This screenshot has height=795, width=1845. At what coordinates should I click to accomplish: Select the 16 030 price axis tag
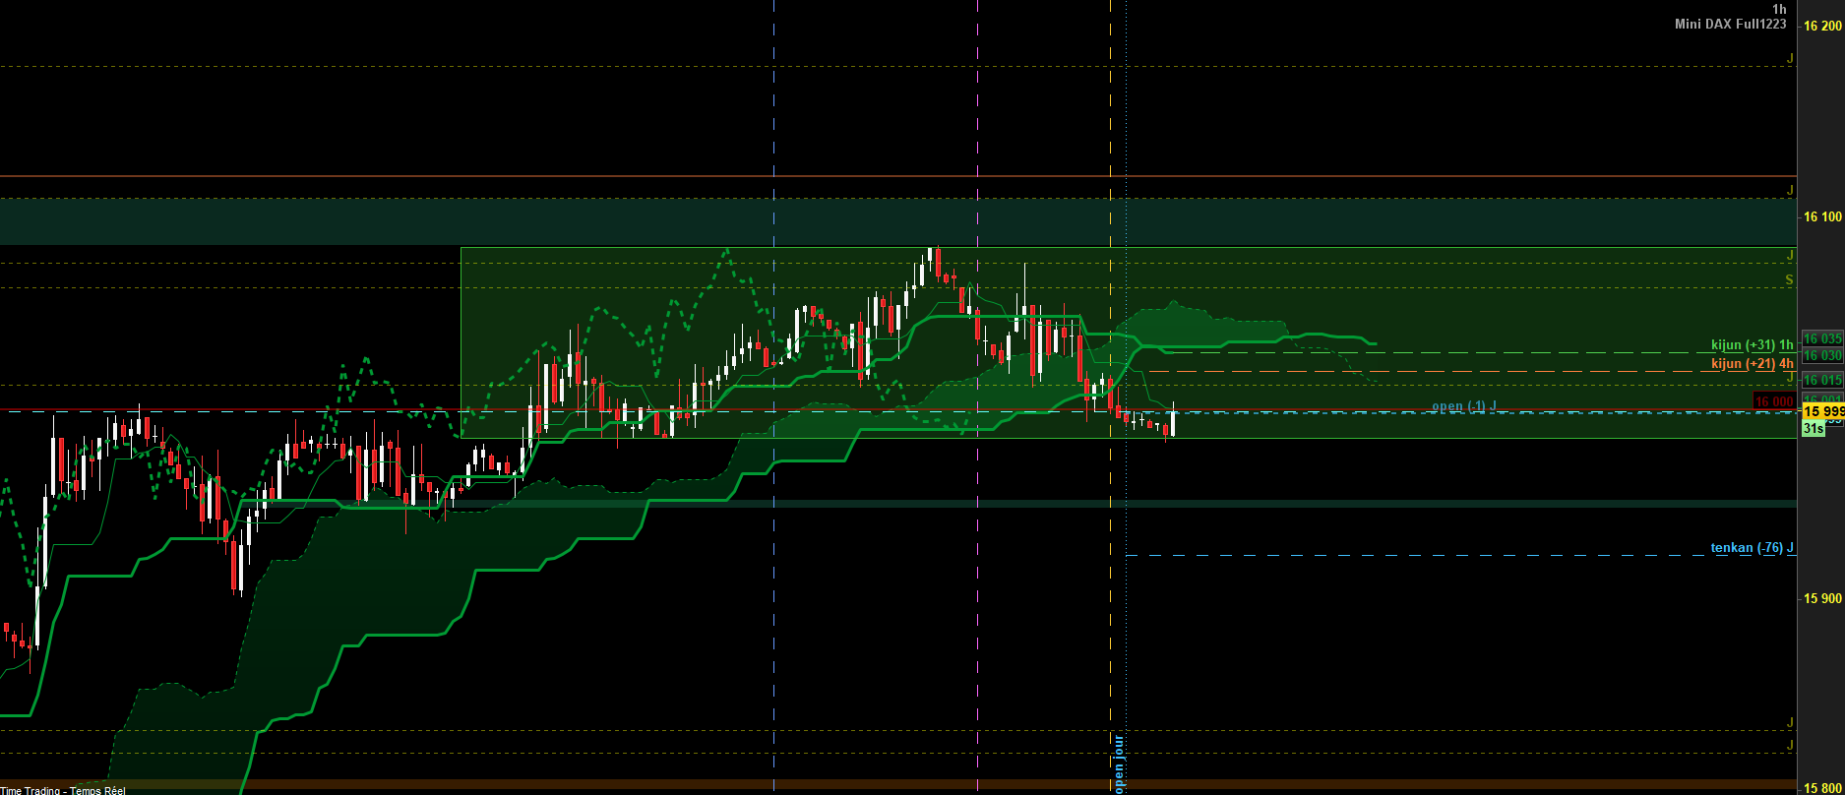[x=1822, y=355]
